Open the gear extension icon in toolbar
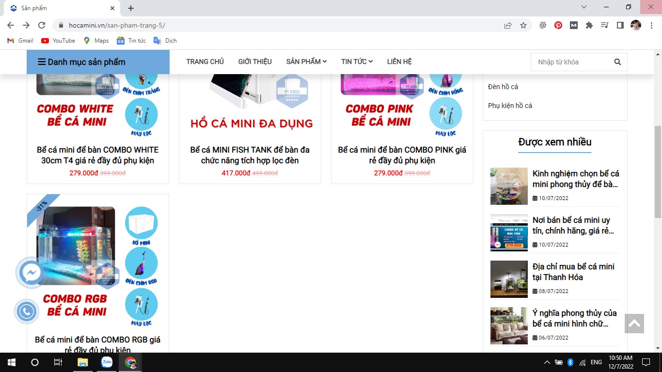Screen dimensions: 662x372 click(x=543, y=25)
